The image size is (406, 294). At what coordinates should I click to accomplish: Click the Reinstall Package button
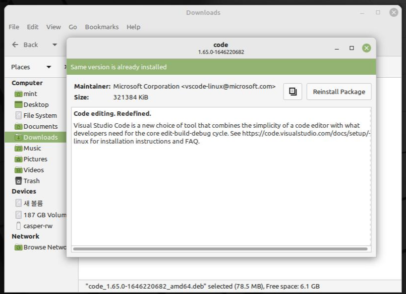click(339, 92)
